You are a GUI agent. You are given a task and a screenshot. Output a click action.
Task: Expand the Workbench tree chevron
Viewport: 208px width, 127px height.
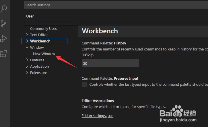click(x=27, y=41)
